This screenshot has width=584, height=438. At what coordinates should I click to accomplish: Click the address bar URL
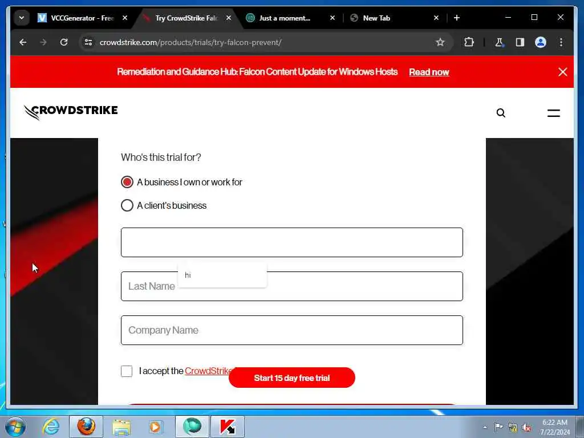190,42
